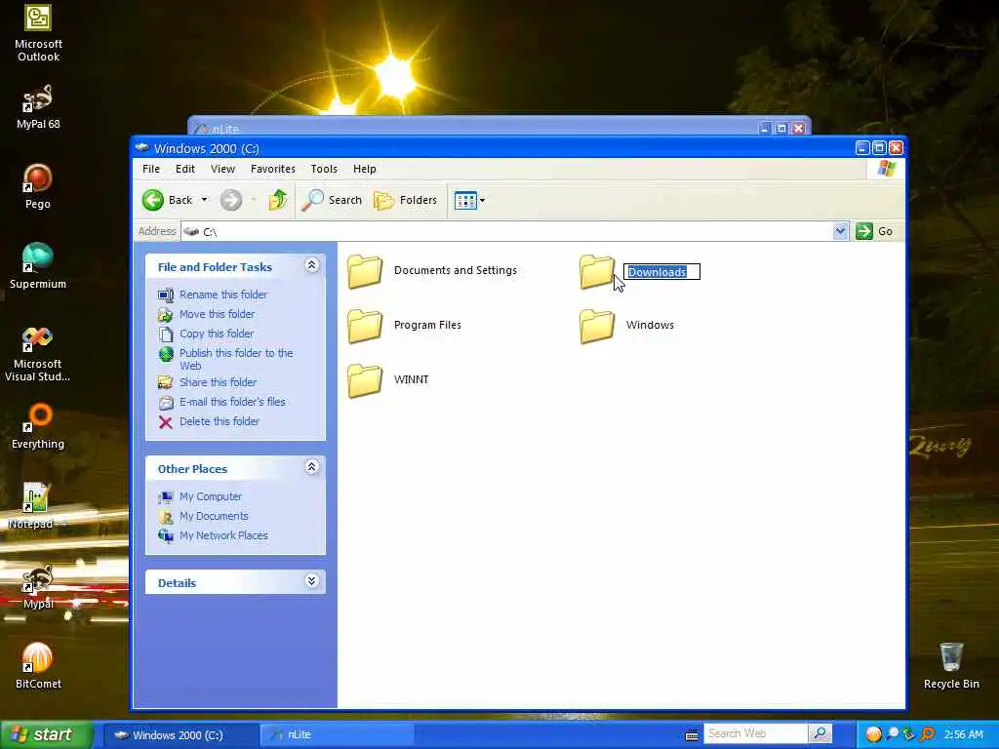
Task: Select the Windows folder icon
Action: (x=596, y=326)
